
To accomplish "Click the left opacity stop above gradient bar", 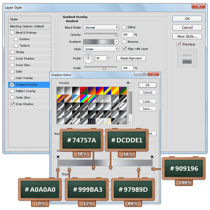I will click(58, 157).
